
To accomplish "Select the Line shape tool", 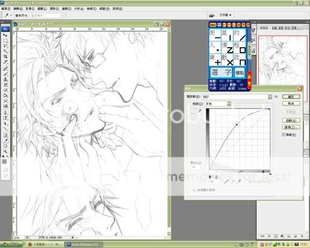I will (5, 129).
